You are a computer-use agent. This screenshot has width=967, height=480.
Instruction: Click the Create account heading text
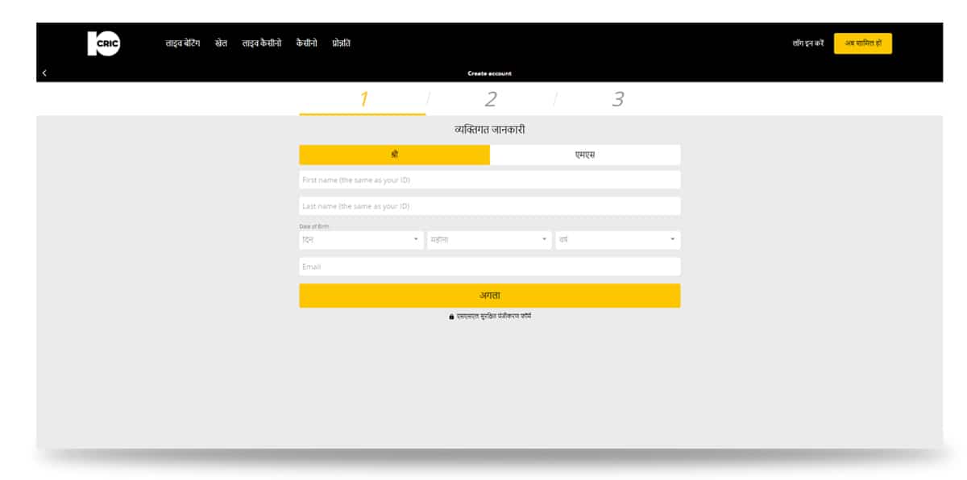click(489, 73)
